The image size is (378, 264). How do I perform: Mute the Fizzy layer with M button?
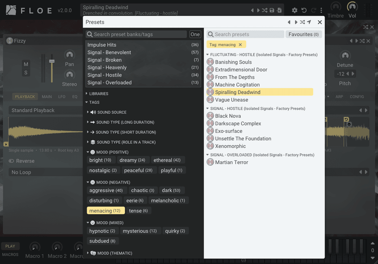(x=26, y=64)
